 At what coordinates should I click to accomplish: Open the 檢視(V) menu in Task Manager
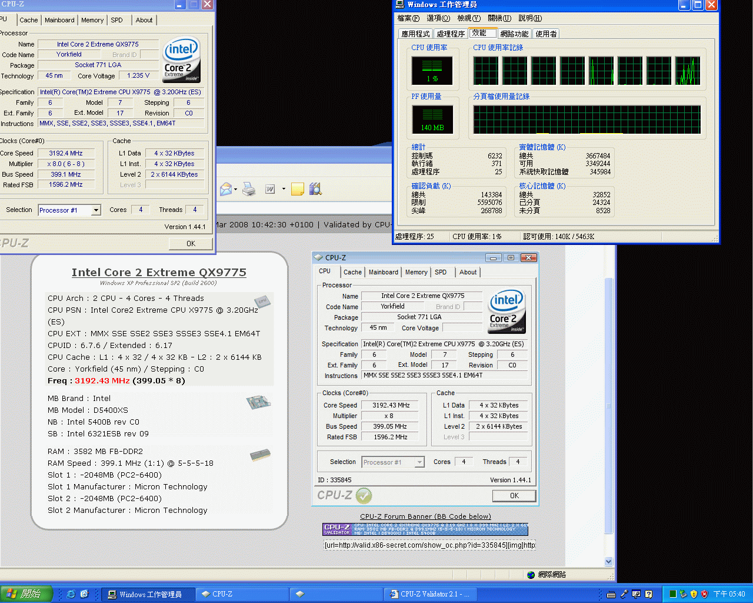(x=469, y=18)
